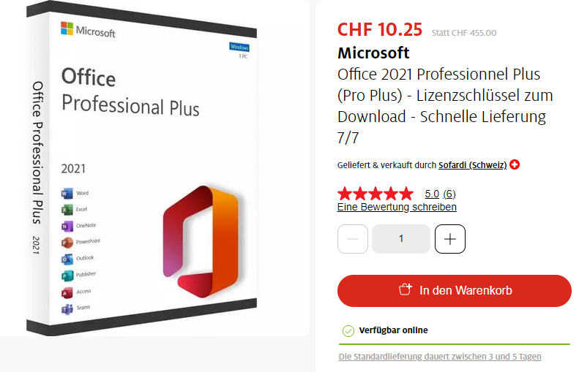Click the quantity input field

tap(401, 239)
